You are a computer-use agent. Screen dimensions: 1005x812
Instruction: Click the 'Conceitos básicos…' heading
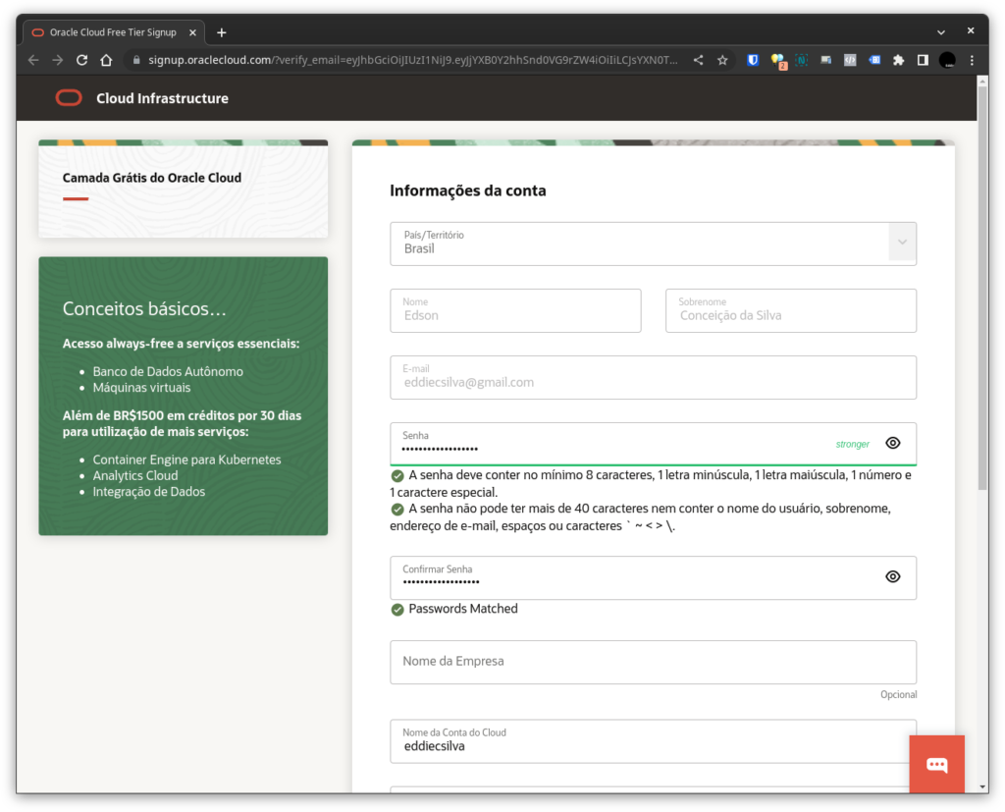tap(144, 308)
